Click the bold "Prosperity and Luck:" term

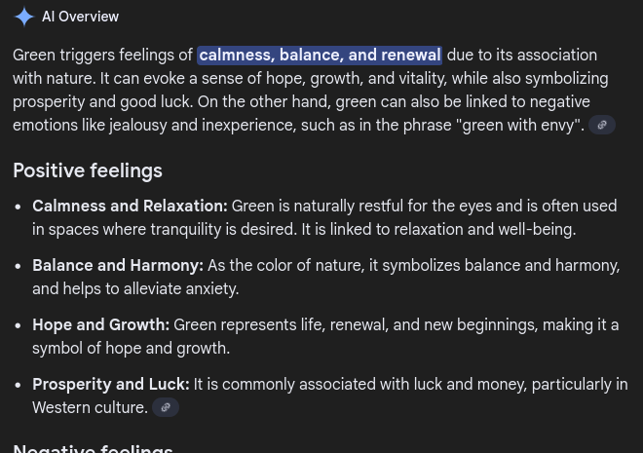coord(111,385)
